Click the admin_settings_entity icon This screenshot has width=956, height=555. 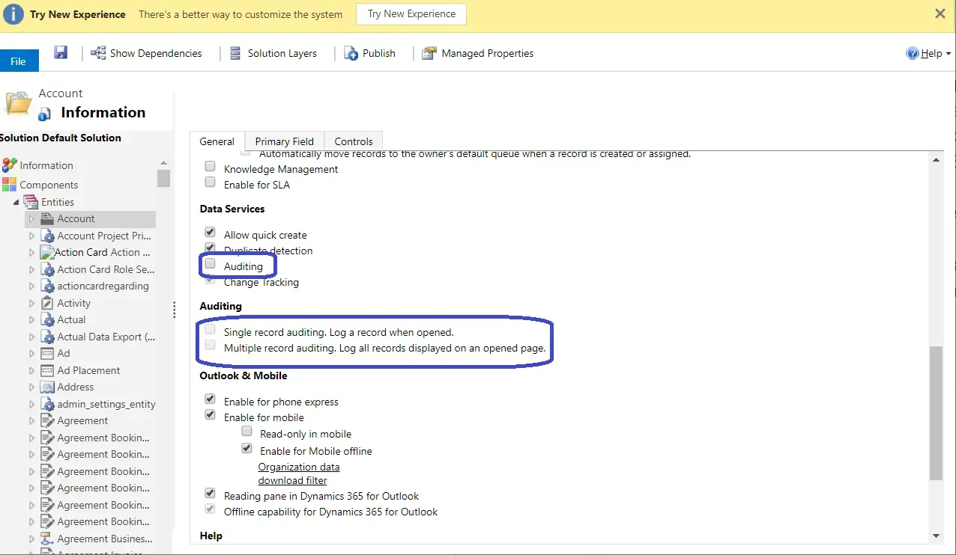[48, 404]
